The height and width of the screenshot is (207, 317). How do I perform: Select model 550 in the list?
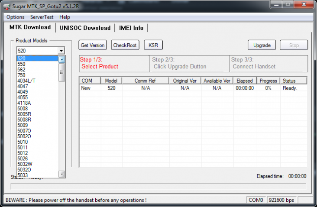[x=37, y=64]
